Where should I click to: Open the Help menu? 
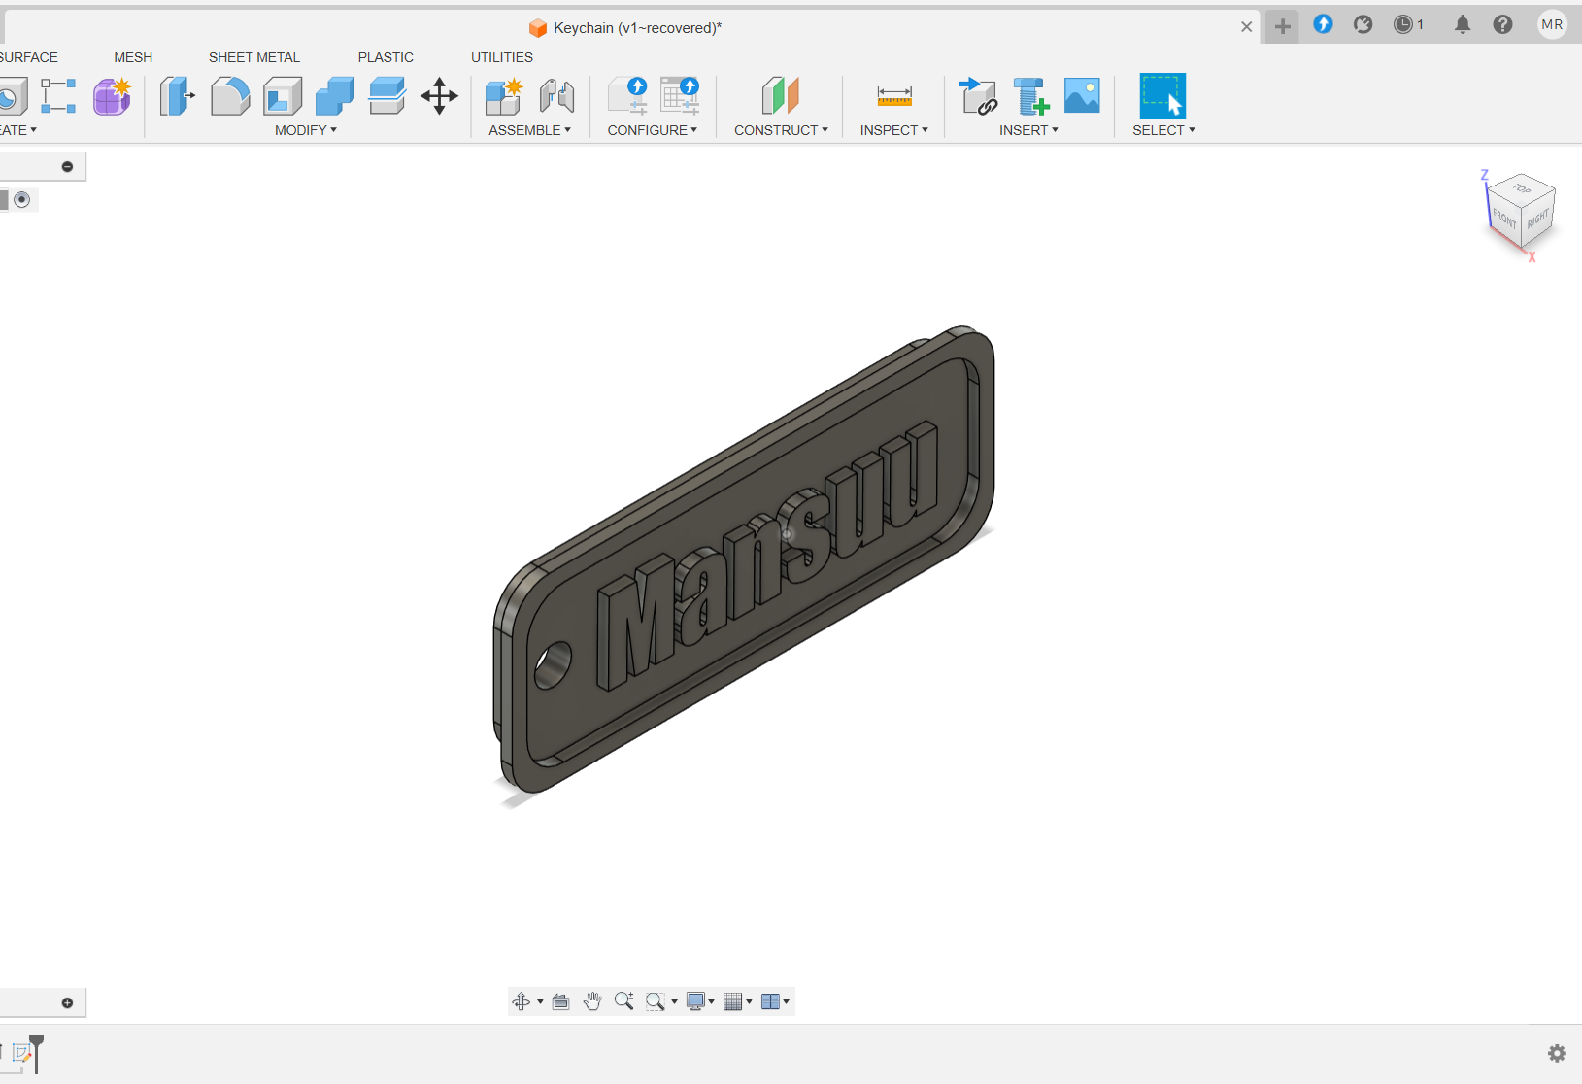point(1503,24)
